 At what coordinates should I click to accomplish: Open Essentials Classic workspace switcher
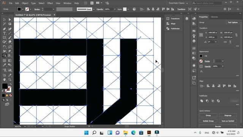[x=178, y=3]
